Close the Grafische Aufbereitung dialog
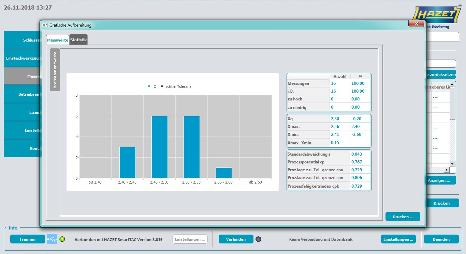This screenshot has height=254, width=466. pos(416,23)
